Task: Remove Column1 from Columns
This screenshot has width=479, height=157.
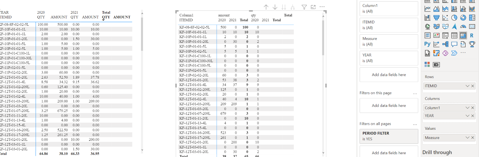Action: click(473, 108)
